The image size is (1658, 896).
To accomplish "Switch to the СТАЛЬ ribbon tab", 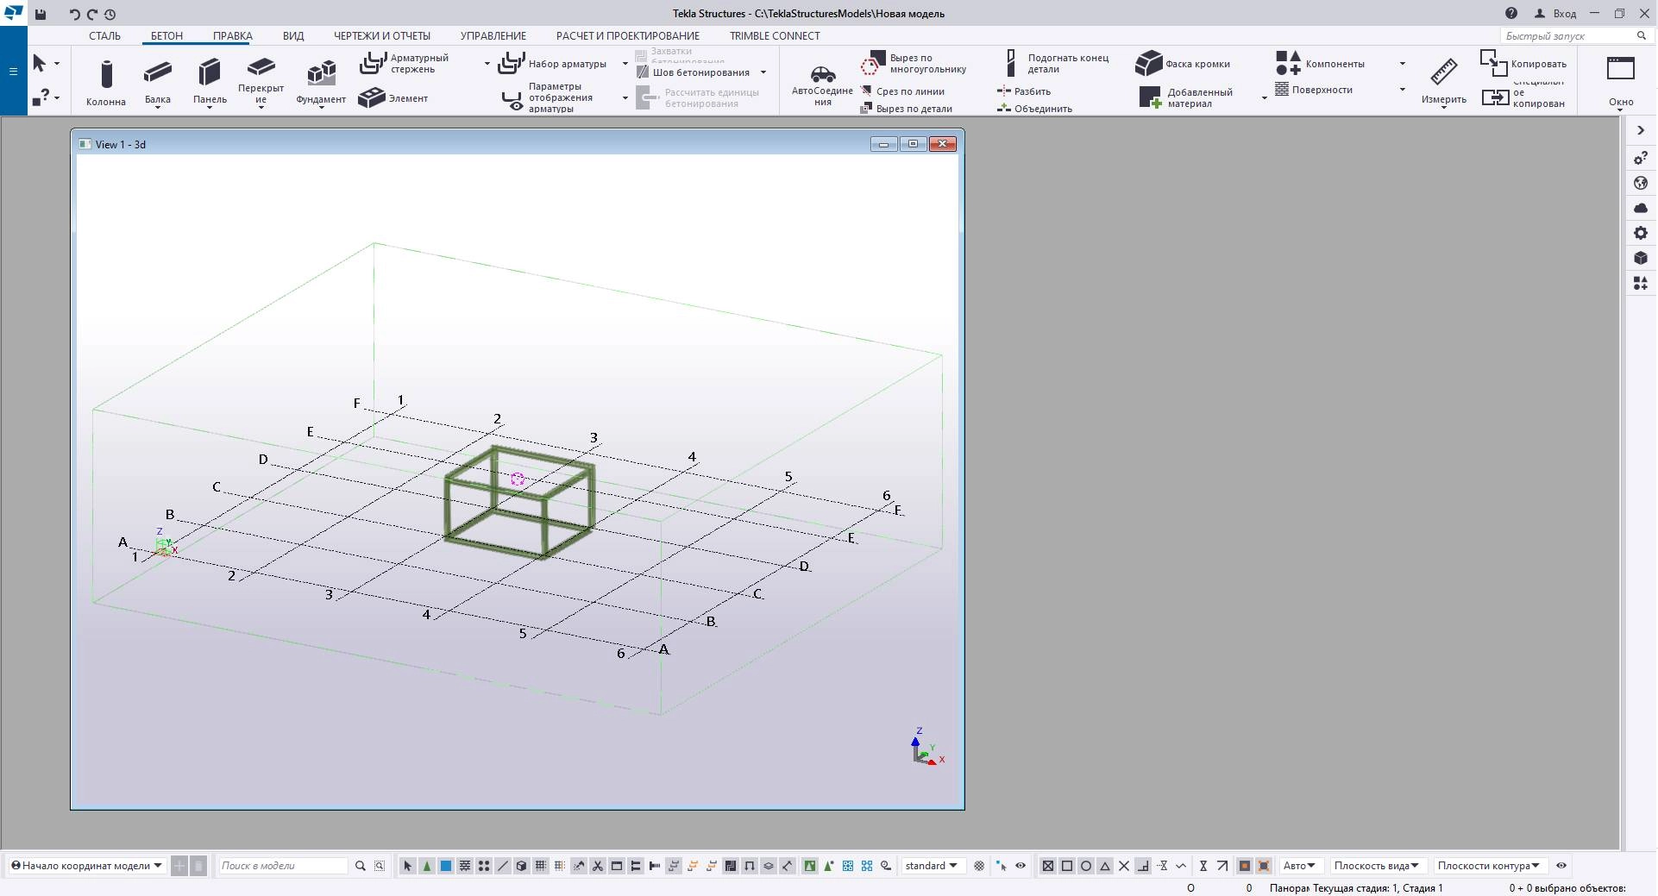I will 104,36.
